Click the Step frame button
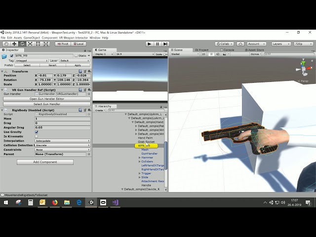The image size is (316, 237). (x=165, y=44)
